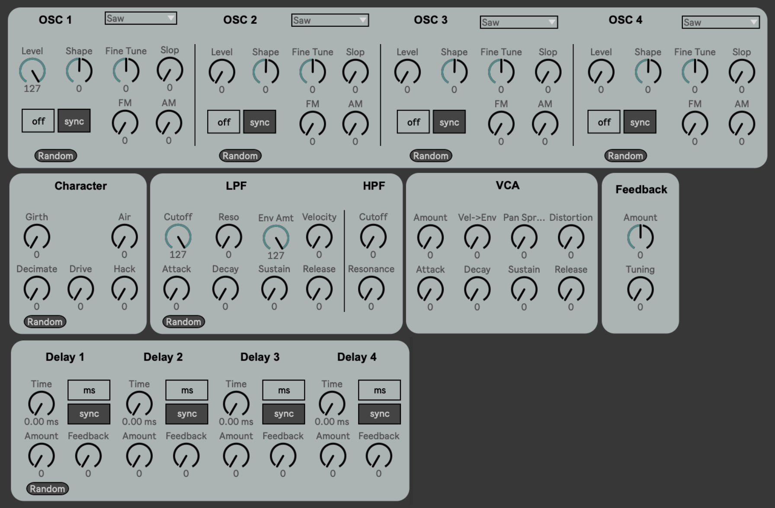
Task: Click the LPF Cutoff knob
Action: (178, 237)
